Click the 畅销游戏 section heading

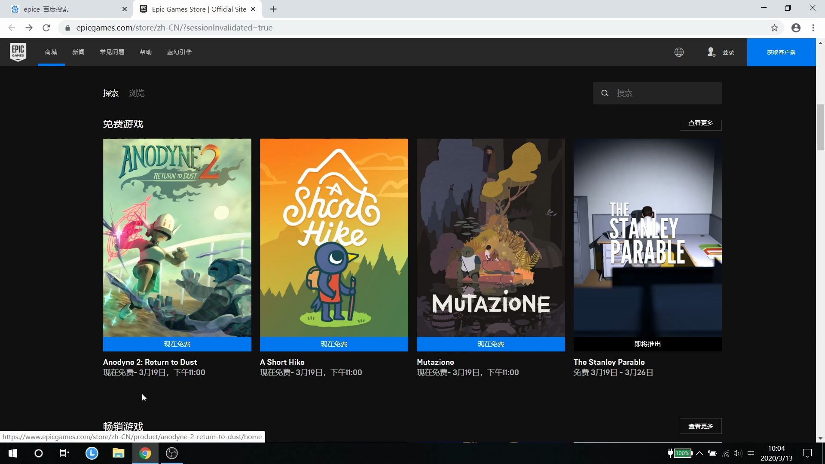pos(123,427)
